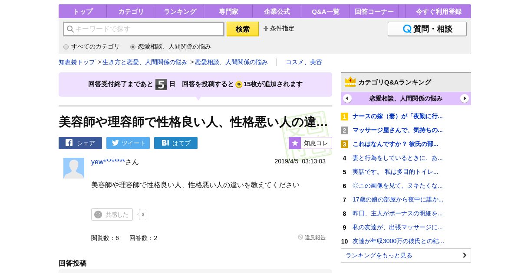Click the smiley icon on 共感した

pyautogui.click(x=98, y=214)
